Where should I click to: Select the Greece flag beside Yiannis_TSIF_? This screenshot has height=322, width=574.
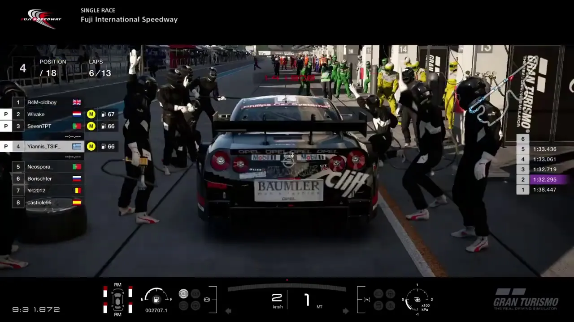[77, 146]
